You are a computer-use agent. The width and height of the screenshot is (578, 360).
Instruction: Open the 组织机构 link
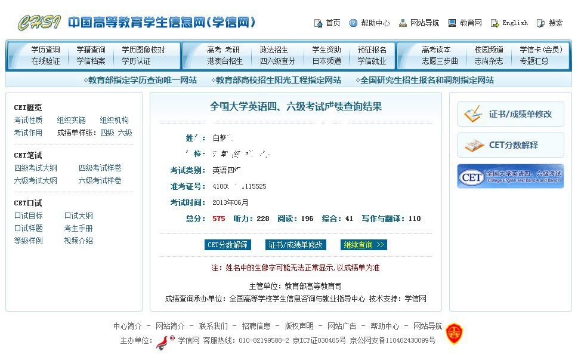pyautogui.click(x=115, y=120)
